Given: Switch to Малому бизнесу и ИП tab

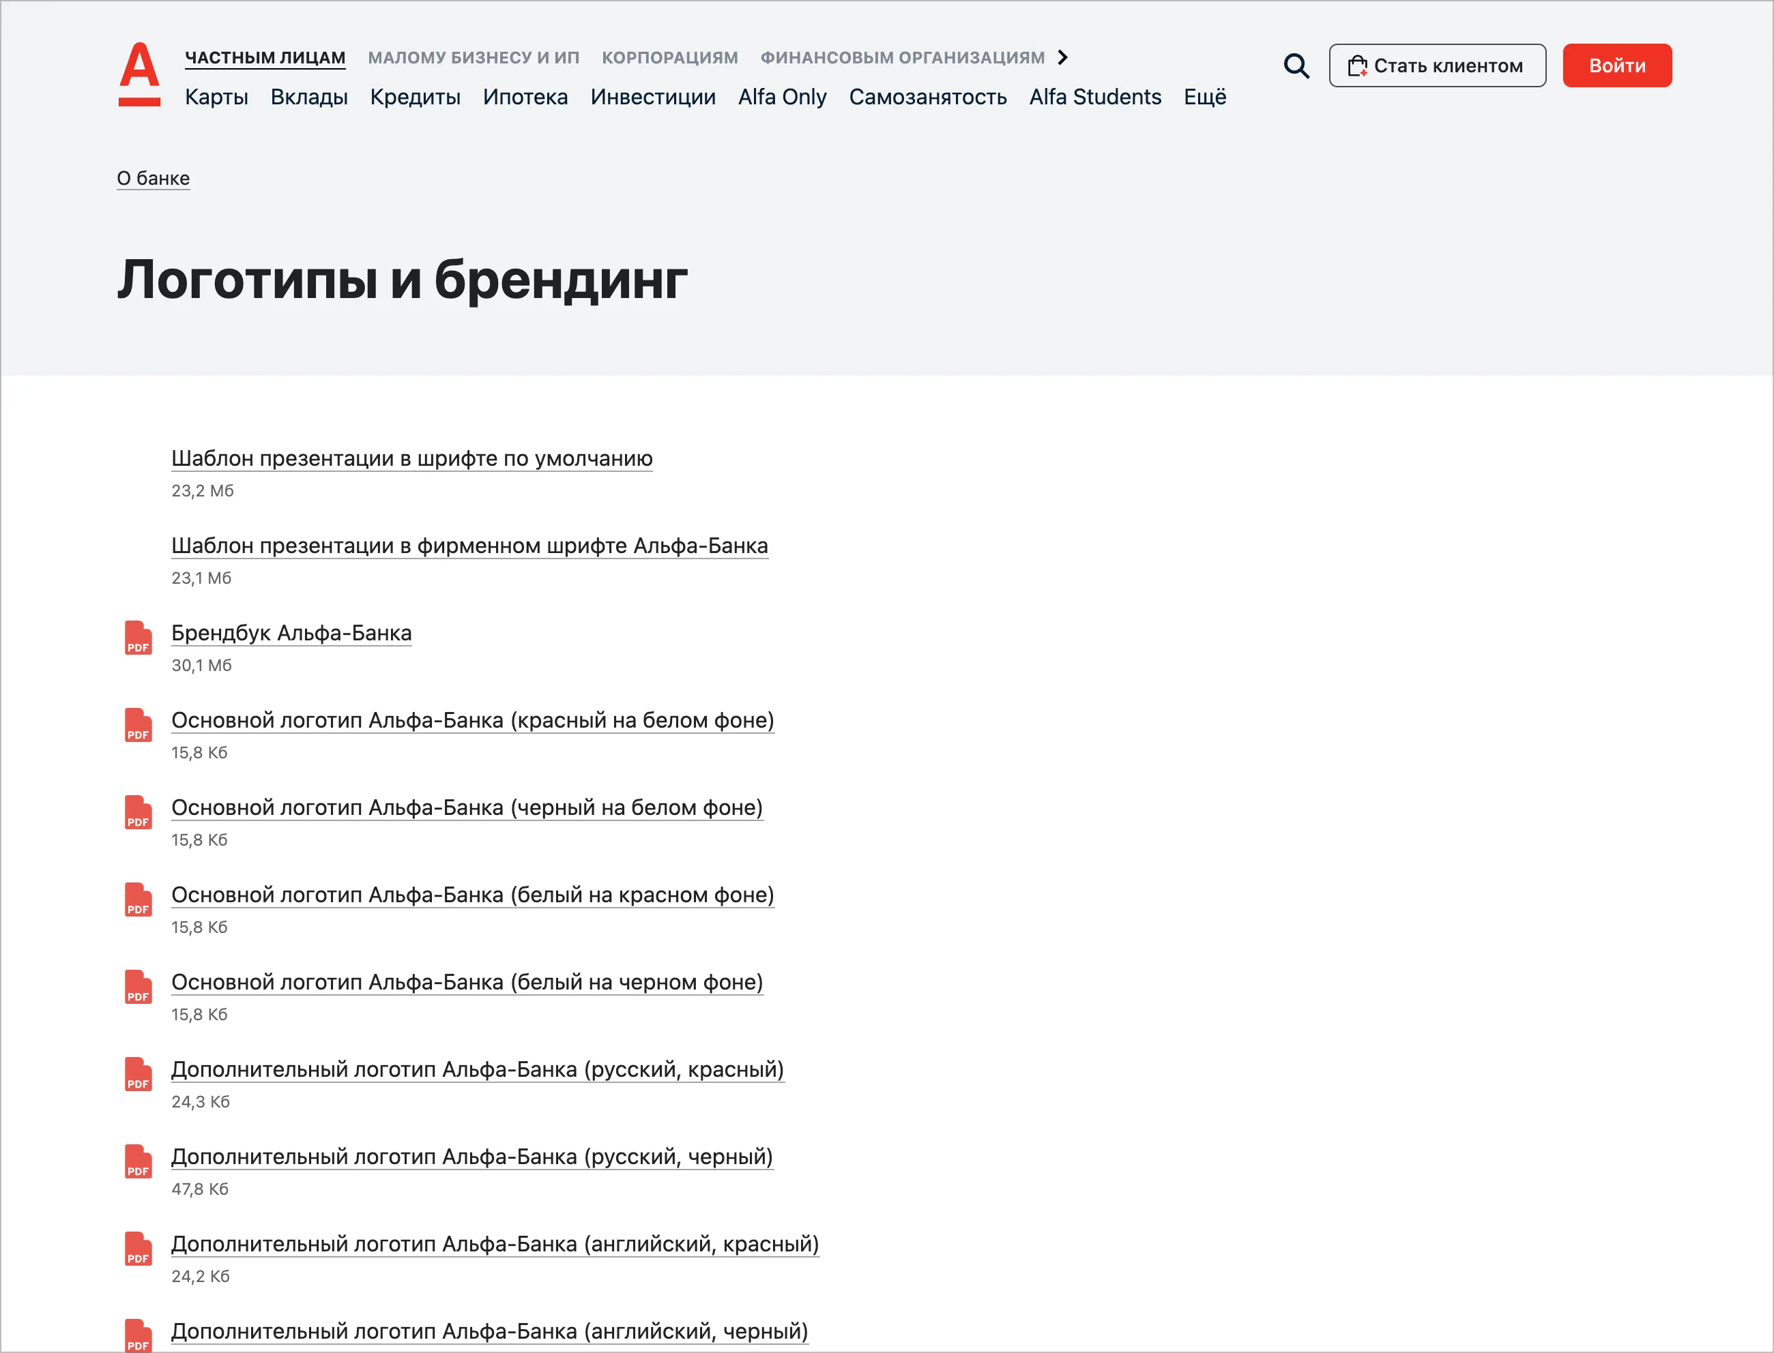Looking at the screenshot, I should (474, 58).
